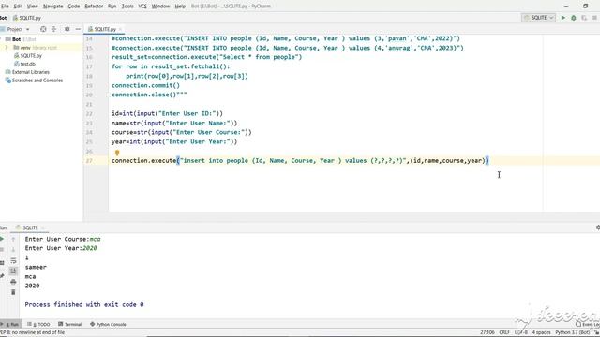Open the Window menu

tap(160, 7)
